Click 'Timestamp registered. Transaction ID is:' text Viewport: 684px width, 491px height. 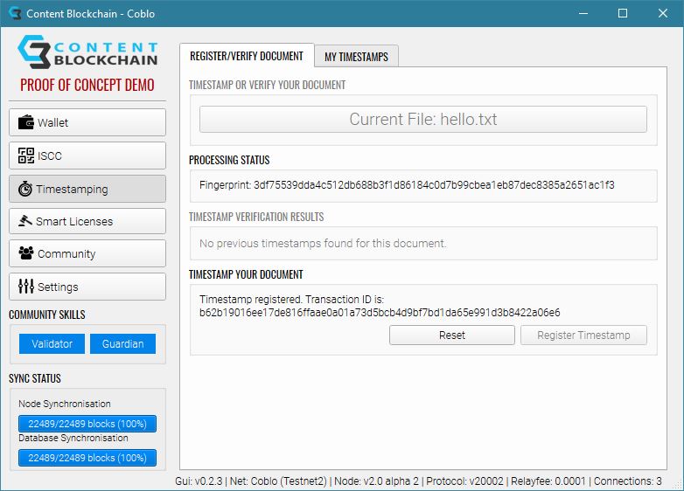[x=291, y=300]
